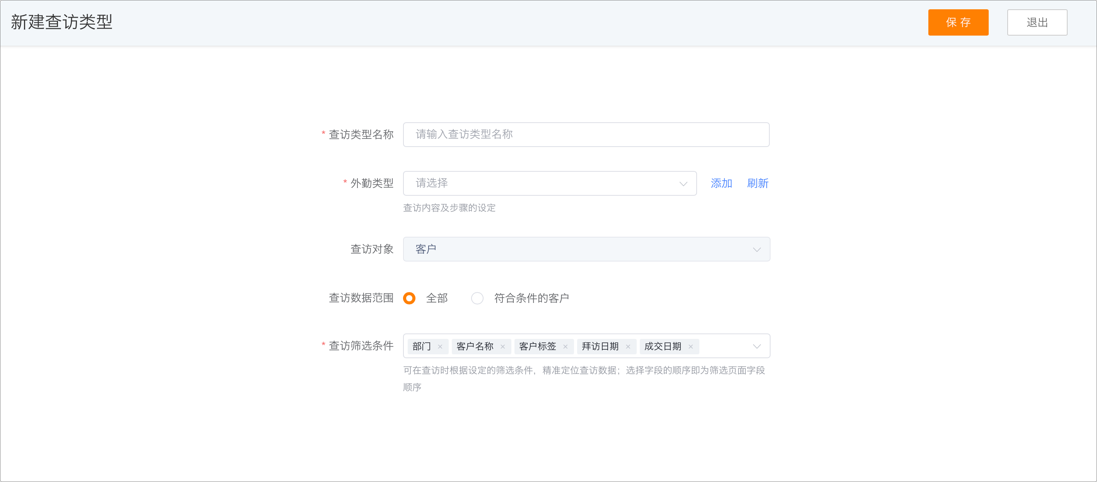The image size is (1097, 482).
Task: Select the 符合条件的客户 radio option
Action: [477, 298]
